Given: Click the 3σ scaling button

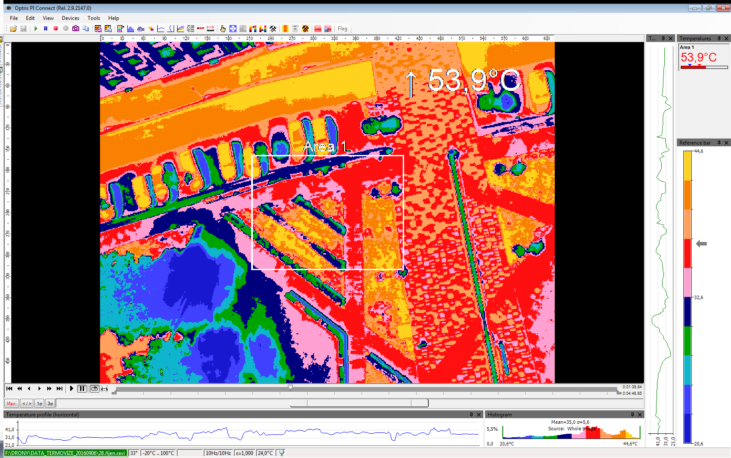Looking at the screenshot, I should click(x=50, y=403).
